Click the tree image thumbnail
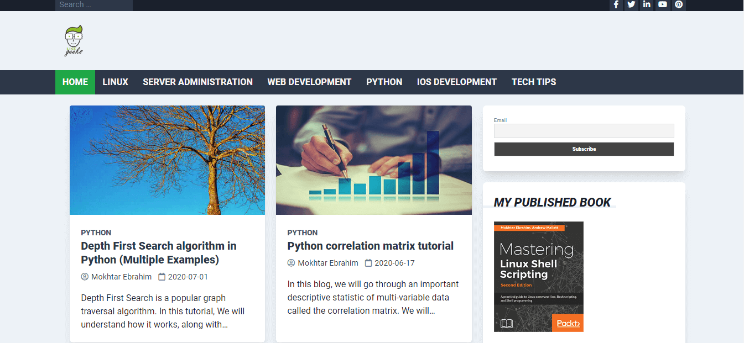 167,160
